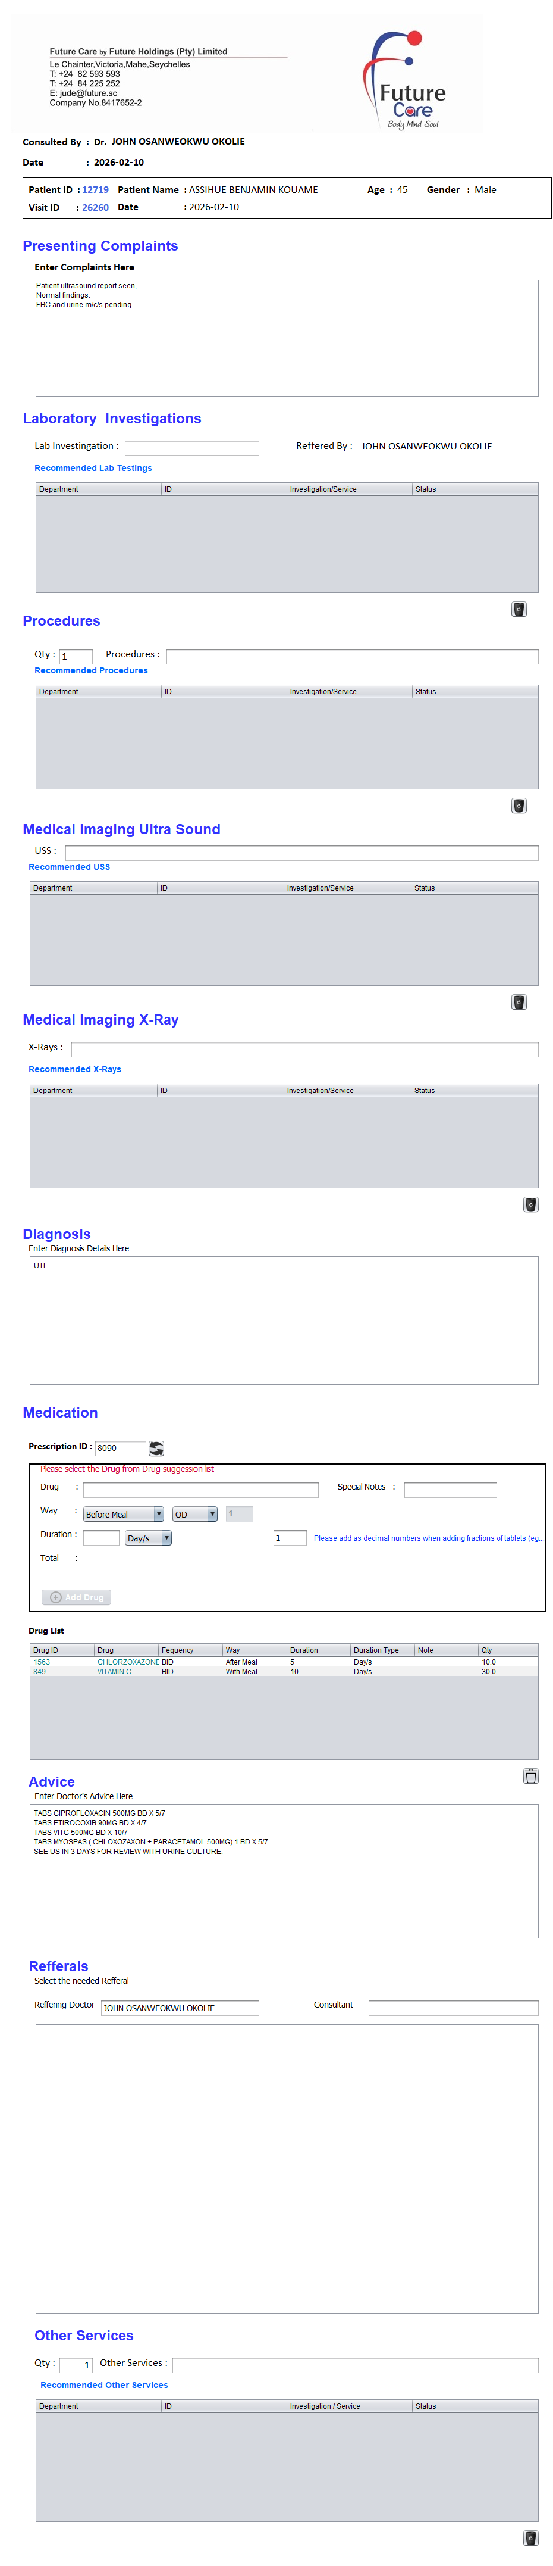This screenshot has width=553, height=2566.
Task: Focus the Drug name input field
Action: [x=200, y=1489]
